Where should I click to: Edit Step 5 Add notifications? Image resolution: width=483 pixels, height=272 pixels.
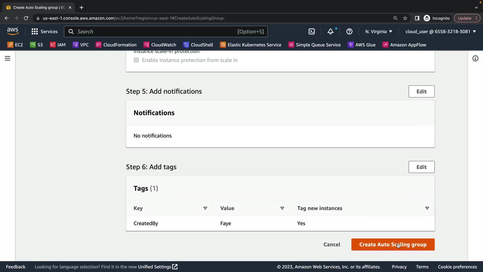[421, 91]
